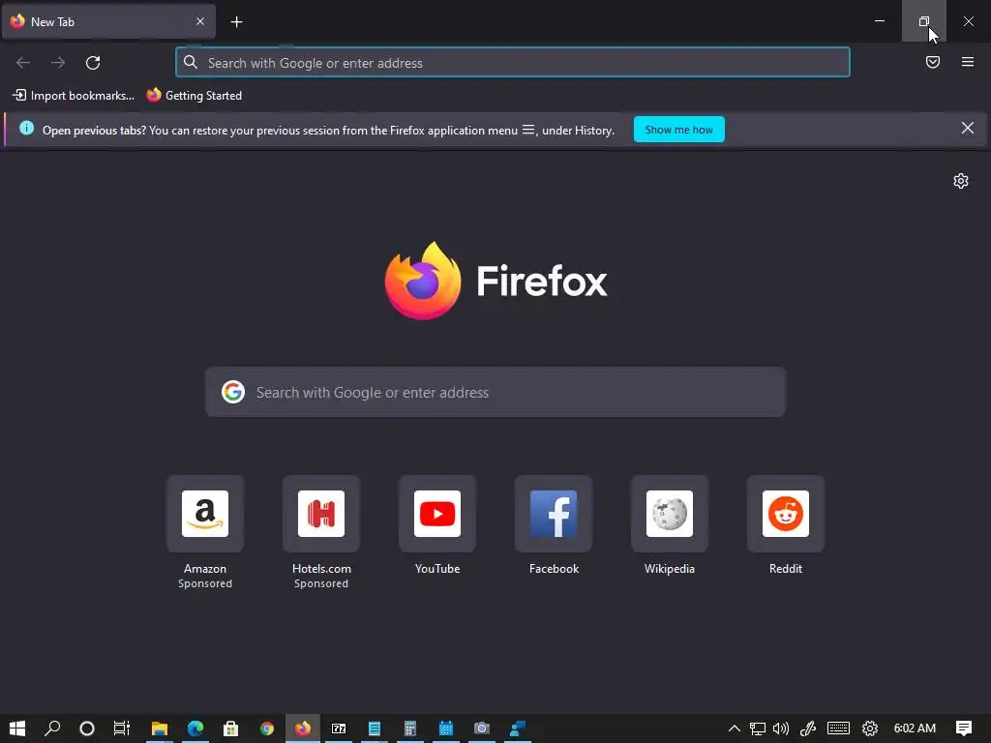Close the New Tab tab
The width and height of the screenshot is (991, 743).
click(199, 21)
